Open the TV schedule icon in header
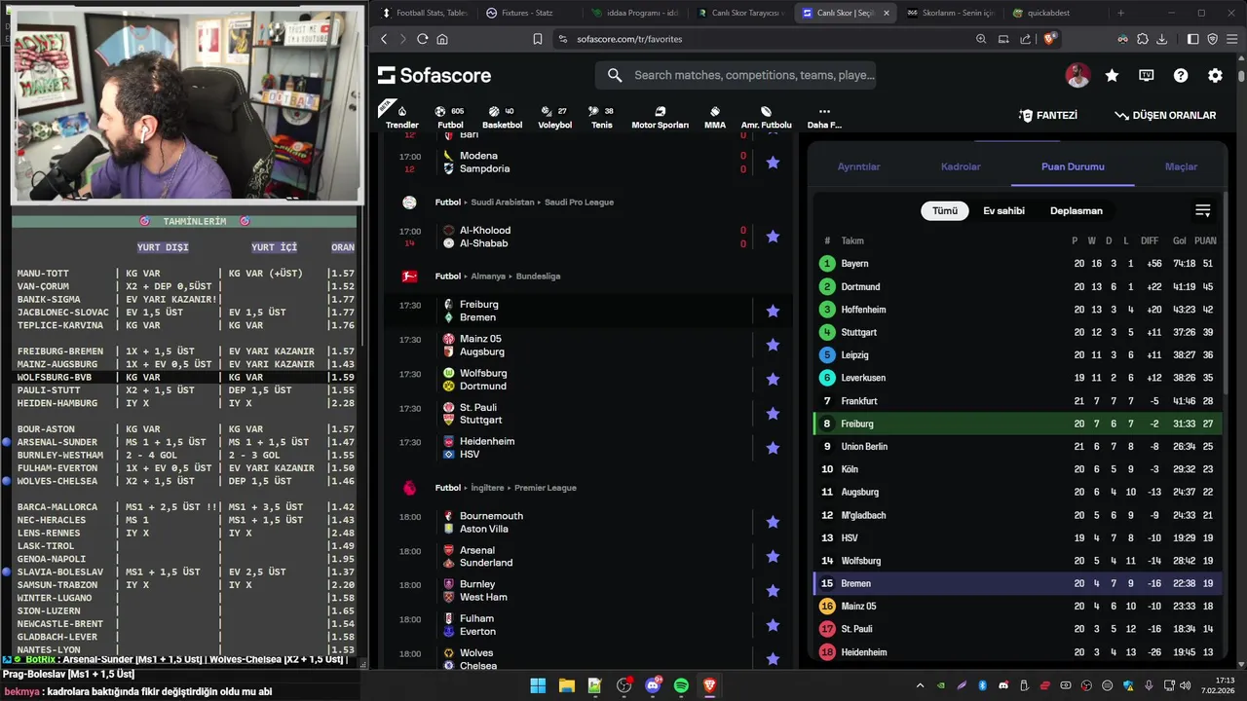 point(1147,75)
